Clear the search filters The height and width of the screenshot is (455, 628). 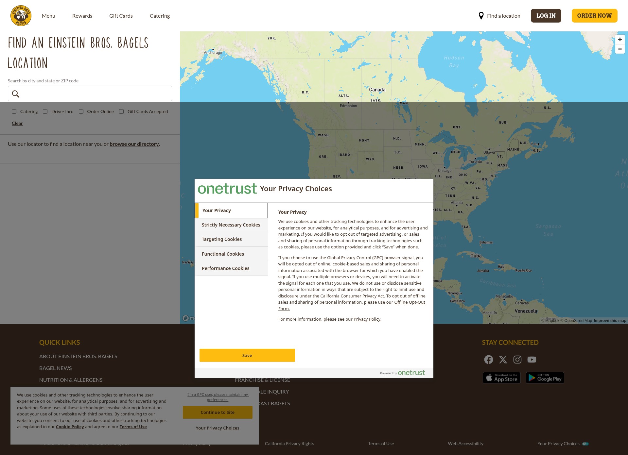17,123
